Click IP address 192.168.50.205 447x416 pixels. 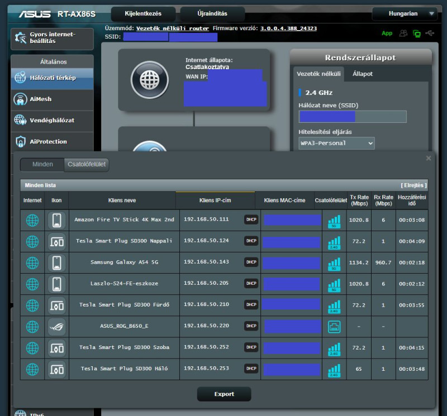206,283
